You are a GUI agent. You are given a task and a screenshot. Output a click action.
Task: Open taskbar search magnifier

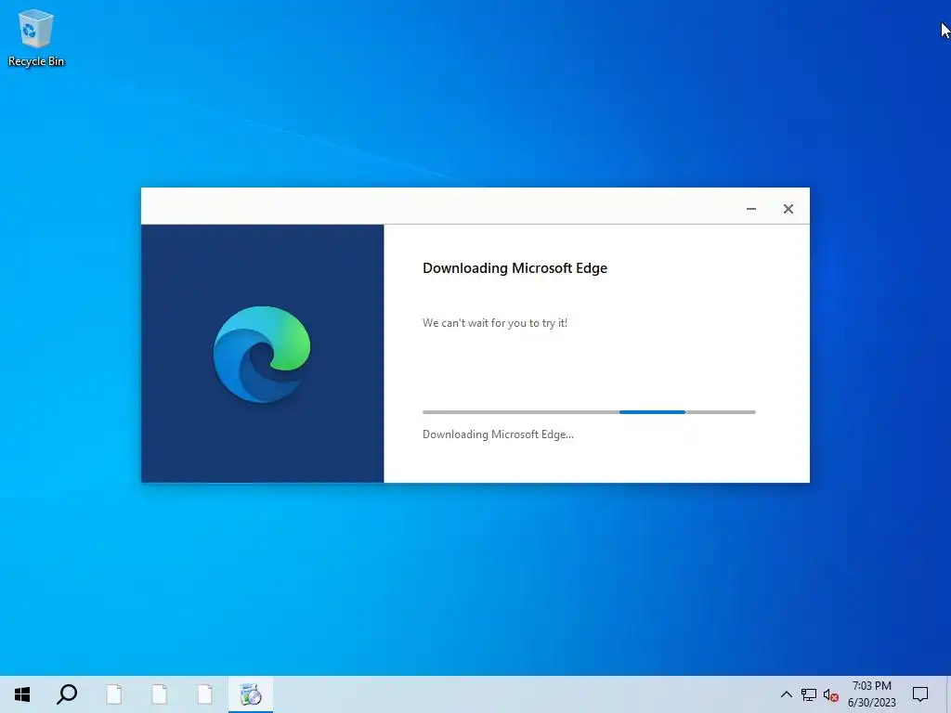[67, 694]
